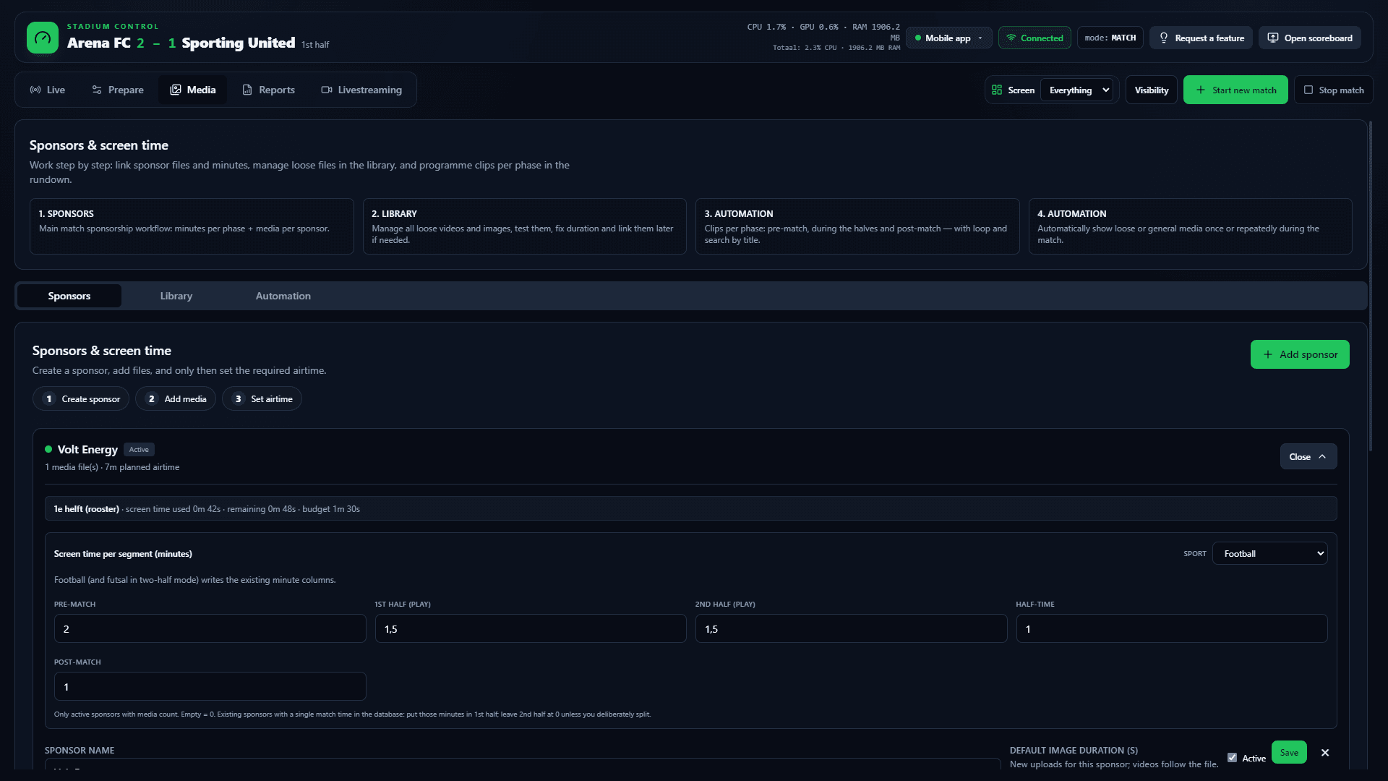The width and height of the screenshot is (1388, 781).
Task: Click the Save button
Action: [1289, 752]
